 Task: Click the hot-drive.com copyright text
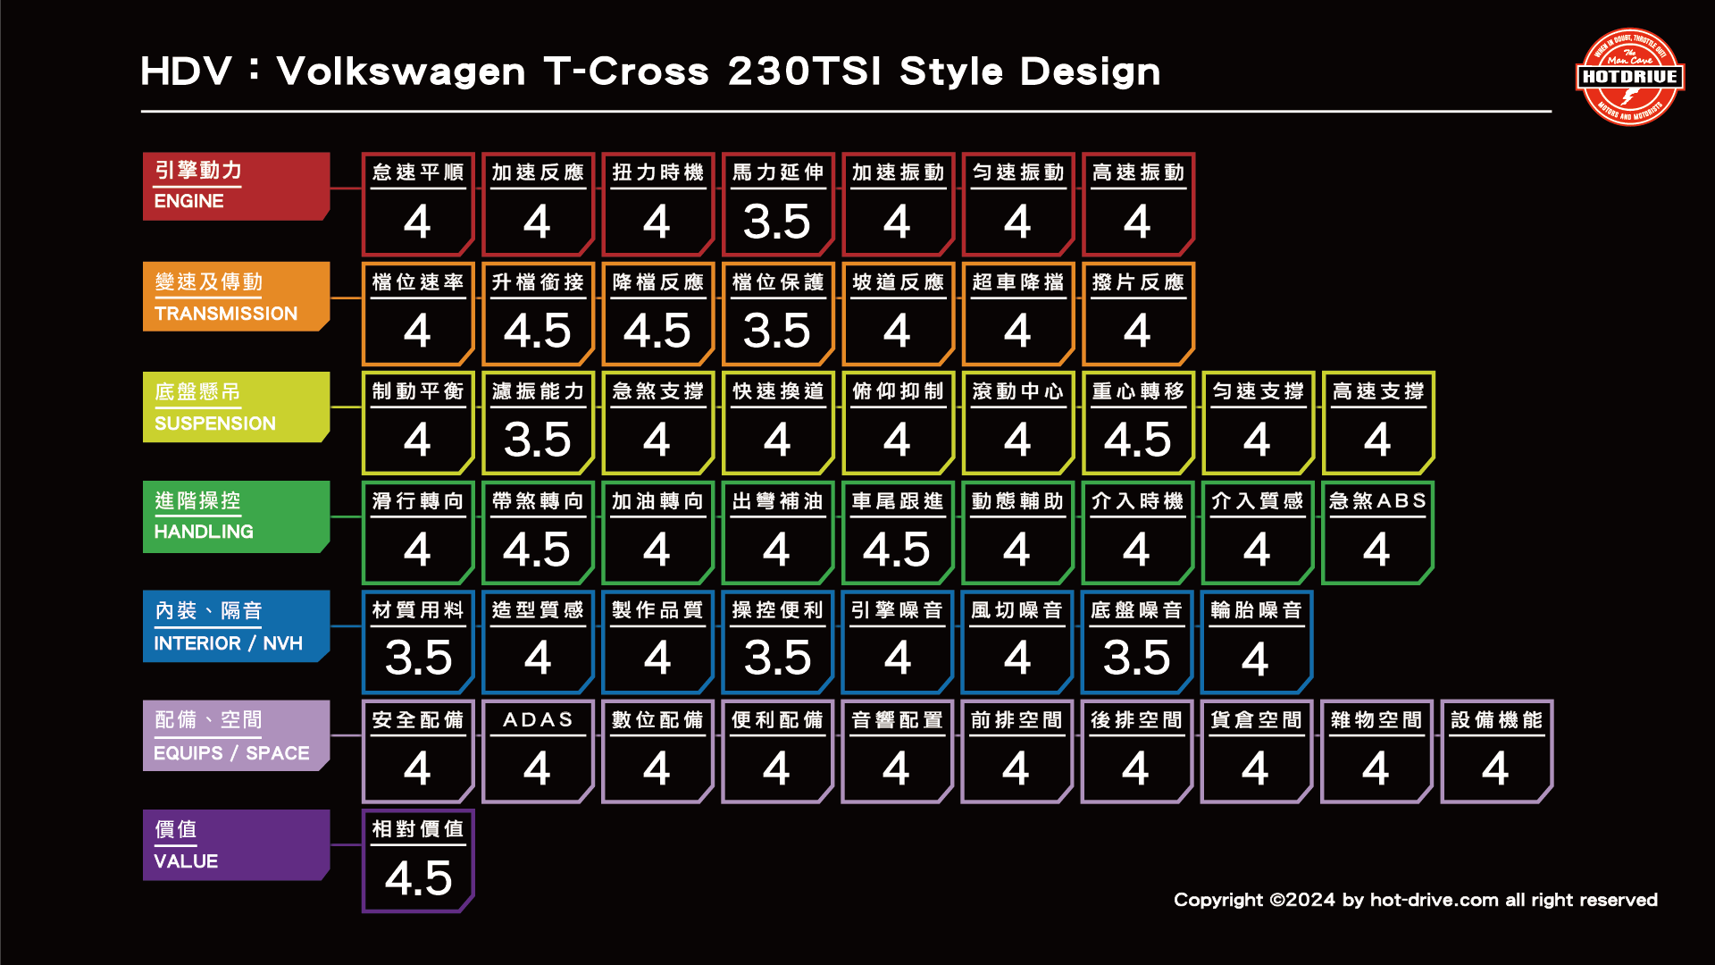point(1415,900)
